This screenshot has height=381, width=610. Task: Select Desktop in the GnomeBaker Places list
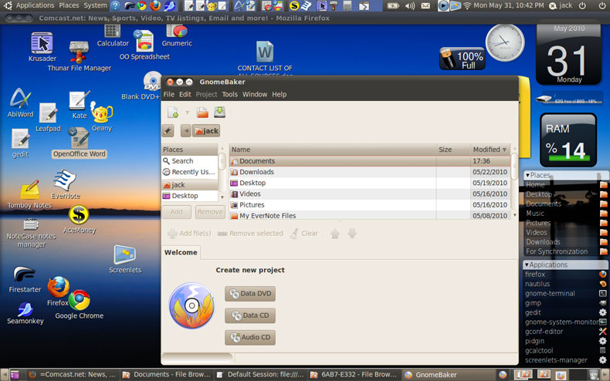190,196
